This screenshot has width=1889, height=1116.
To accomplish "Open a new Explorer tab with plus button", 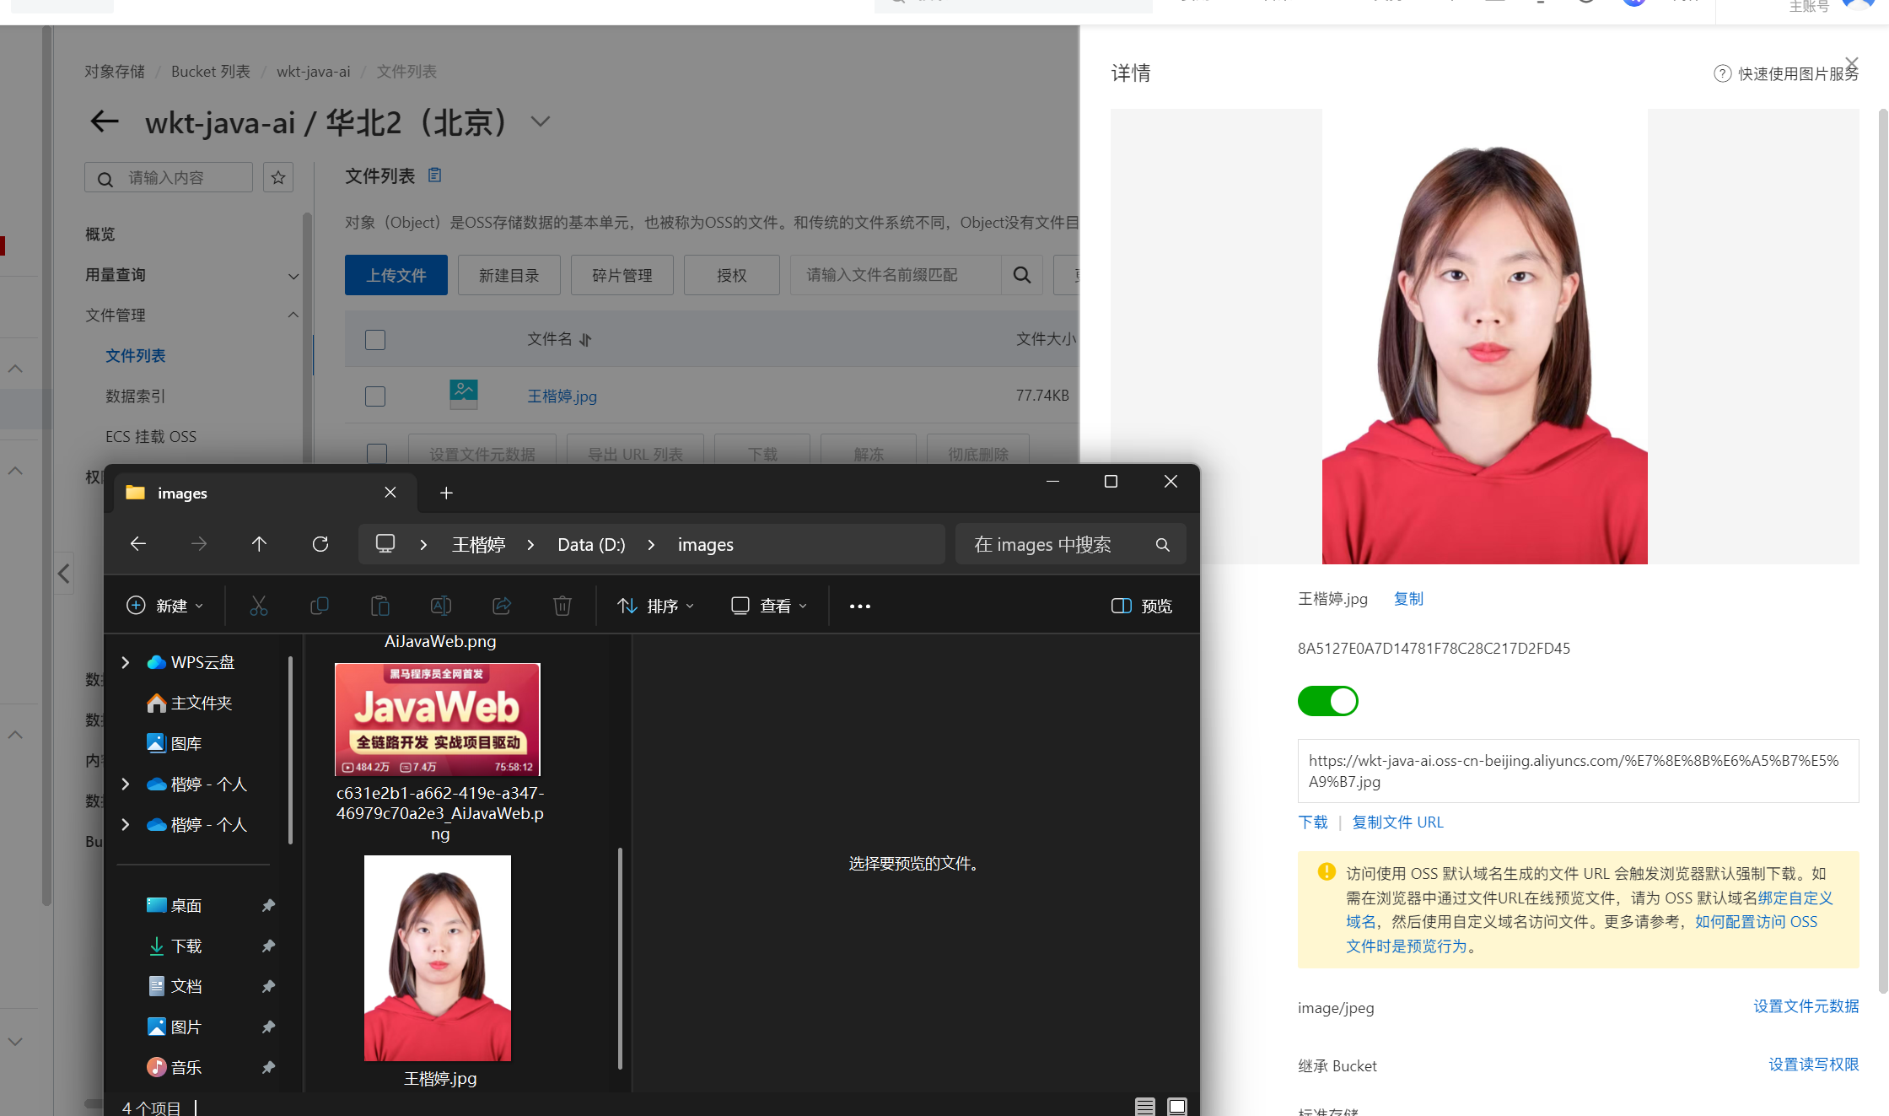I will click(x=446, y=493).
